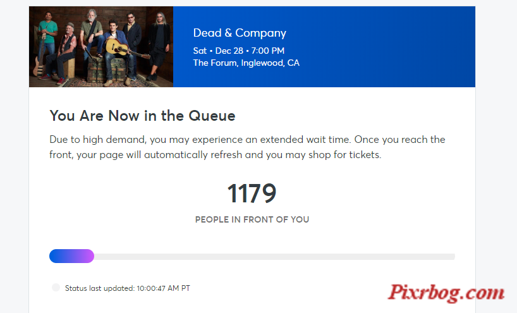The image size is (517, 313).
Task: Click the high demand wait time description
Action: coord(247,147)
